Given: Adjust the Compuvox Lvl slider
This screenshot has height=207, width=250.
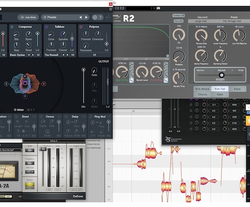Looking at the screenshot, I should click(37, 33).
